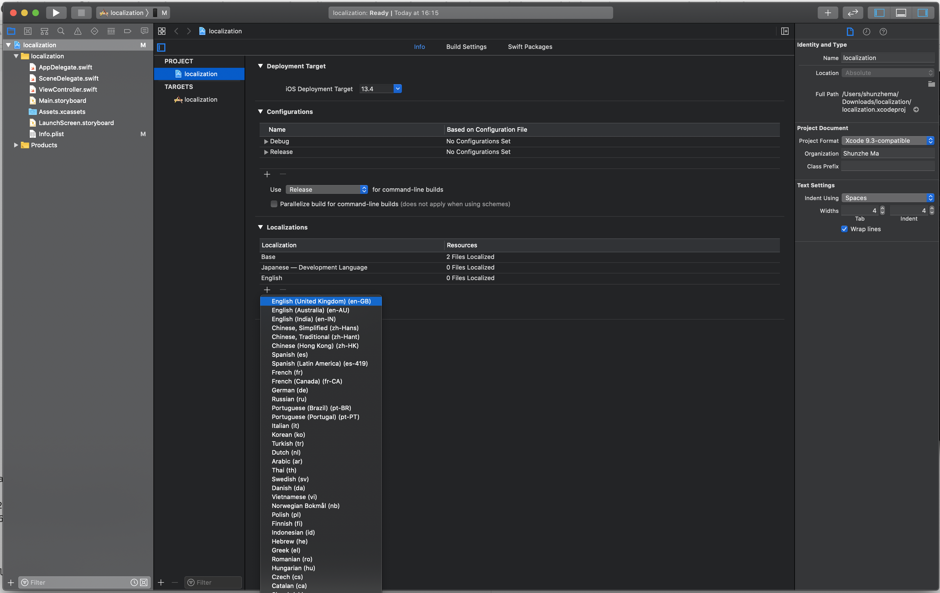Hide the Inspectors panel
Screen dimensions: 940x593
pos(923,13)
